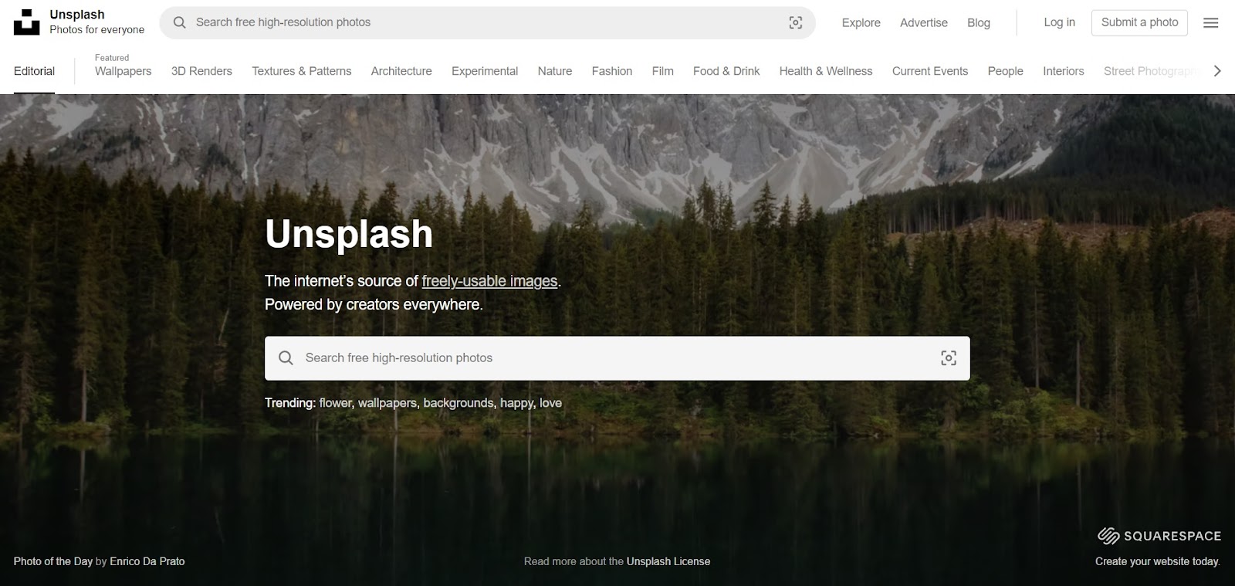This screenshot has width=1235, height=586.
Task: Open the Current Events category
Action: click(930, 71)
